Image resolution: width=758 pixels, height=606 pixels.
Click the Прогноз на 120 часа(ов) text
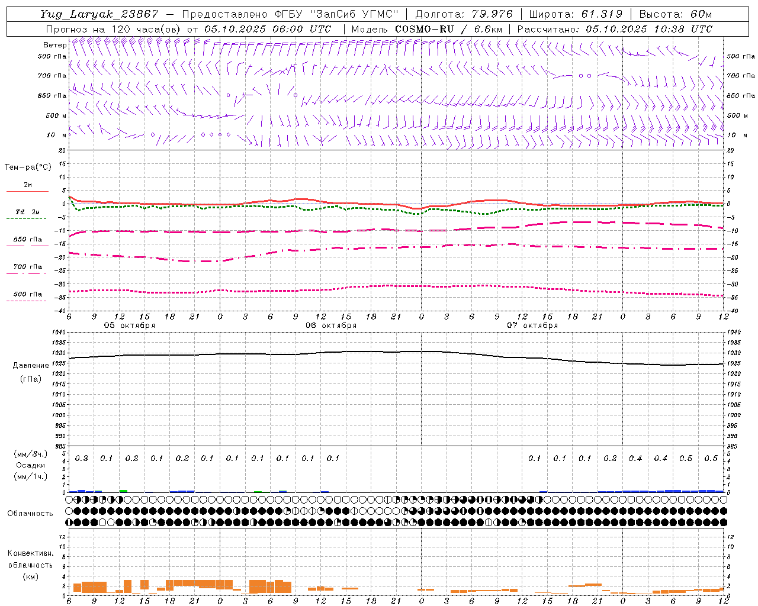(x=113, y=29)
